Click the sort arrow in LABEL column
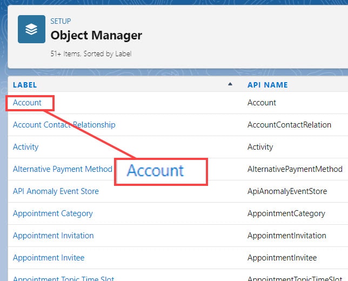This screenshot has width=348, height=281. 230,84
